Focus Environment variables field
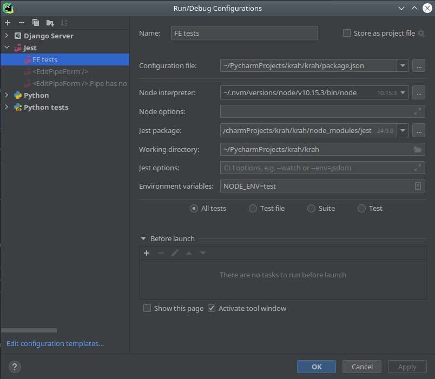 point(322,186)
